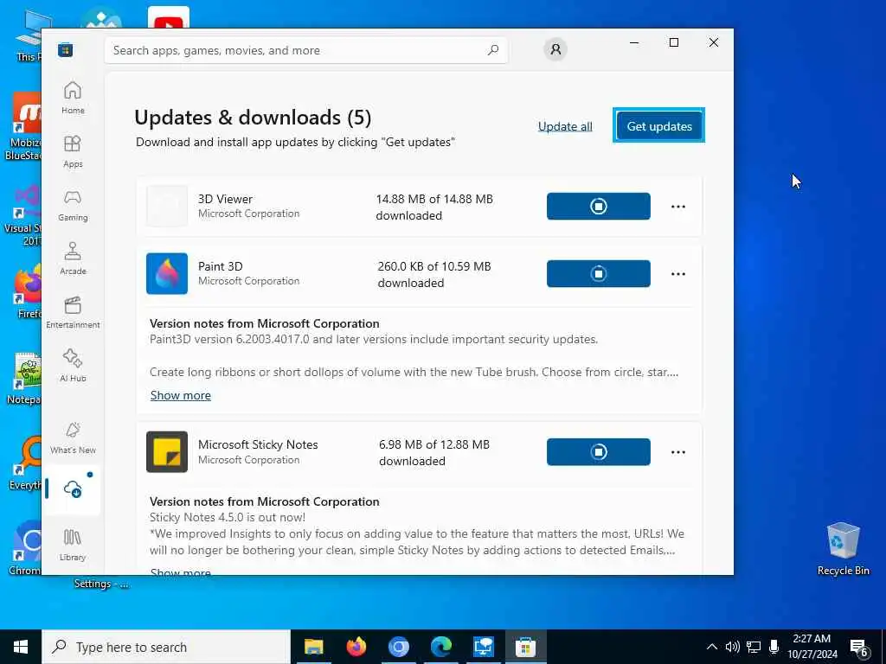
Task: Click the Microsoft Sticky Notes app name
Action: pyautogui.click(x=258, y=444)
